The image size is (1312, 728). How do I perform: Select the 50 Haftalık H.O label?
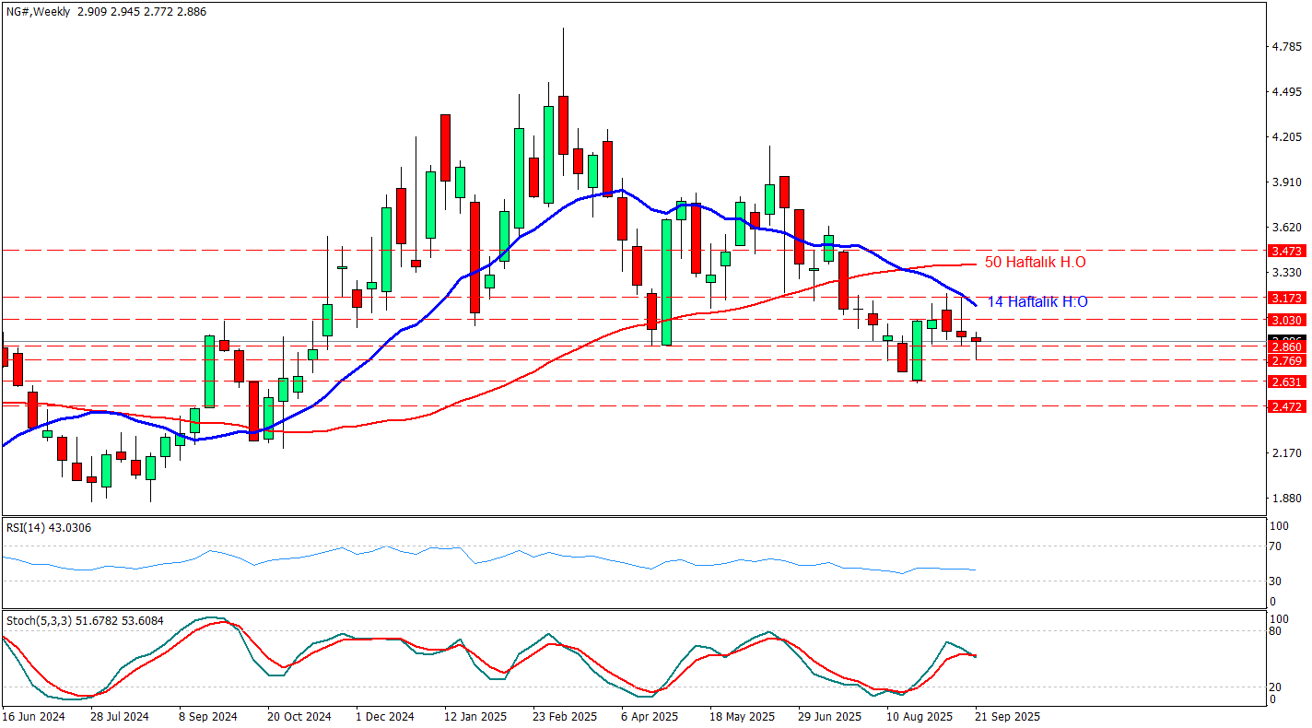click(1035, 263)
